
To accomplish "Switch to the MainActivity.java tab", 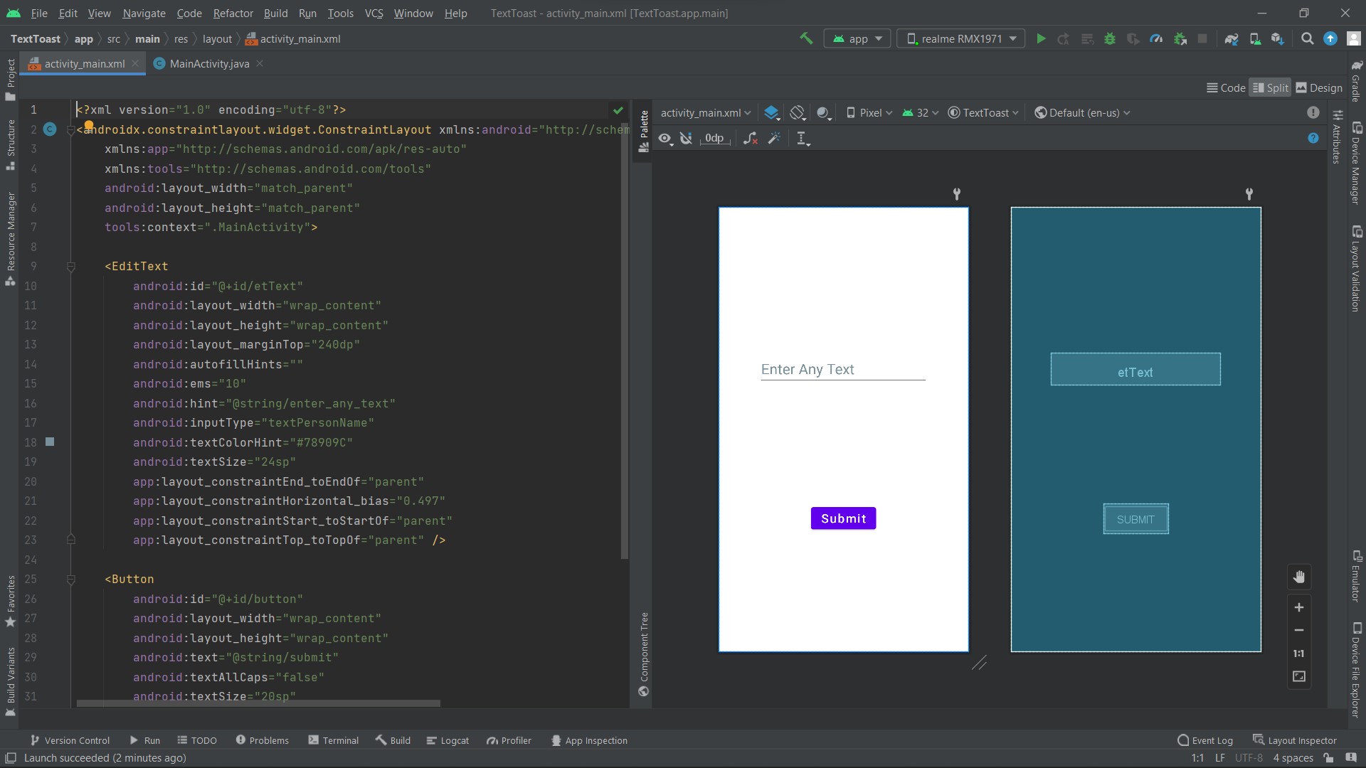I will 209,64.
